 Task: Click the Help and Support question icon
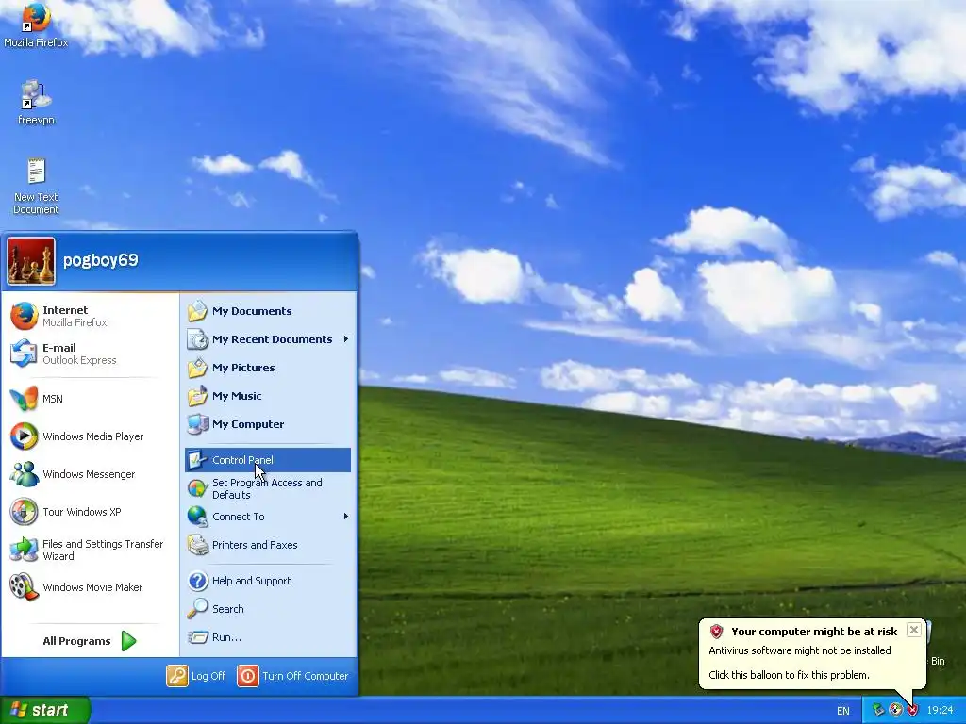pos(198,581)
